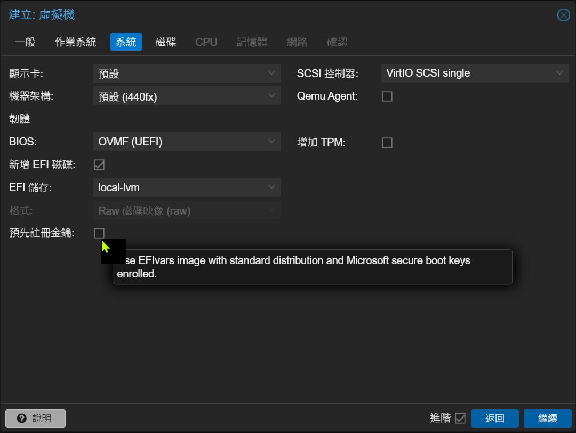Enable the 預先註冊金鑰 checkbox
The image size is (576, 433).
coord(99,233)
